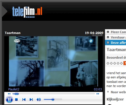The width and height of the screenshot is (126, 105).
Task: Click the orange button beside rating stars
Action: [125, 63]
